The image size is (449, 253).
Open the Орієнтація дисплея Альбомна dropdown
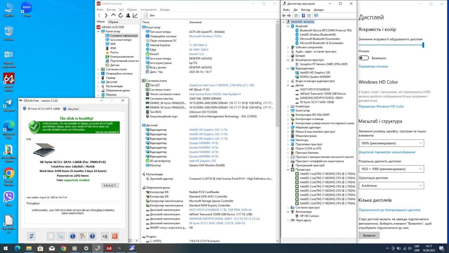coord(391,186)
